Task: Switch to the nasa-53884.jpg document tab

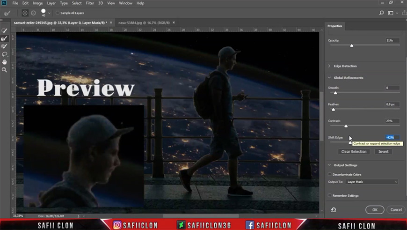Action: [x=144, y=22]
